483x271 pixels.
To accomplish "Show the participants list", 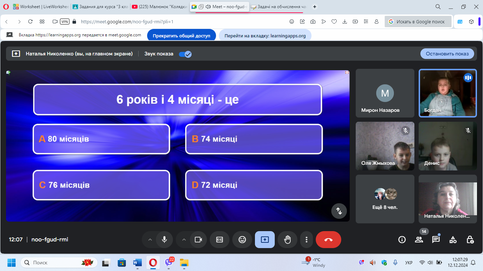I will (419, 240).
